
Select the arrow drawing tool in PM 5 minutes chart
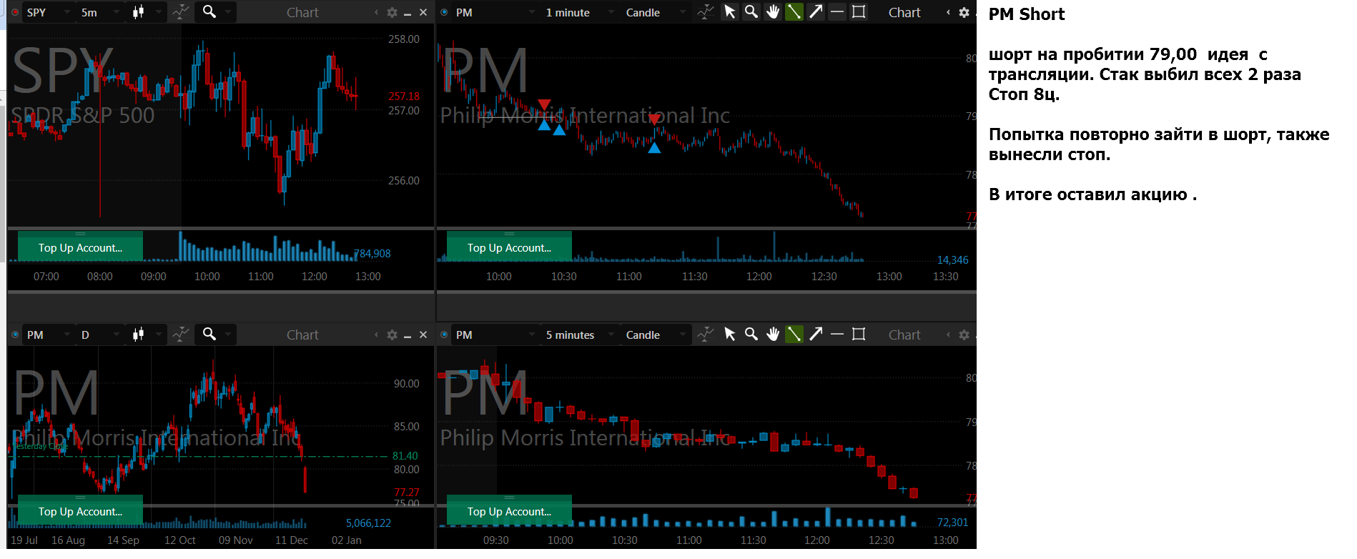(x=816, y=335)
